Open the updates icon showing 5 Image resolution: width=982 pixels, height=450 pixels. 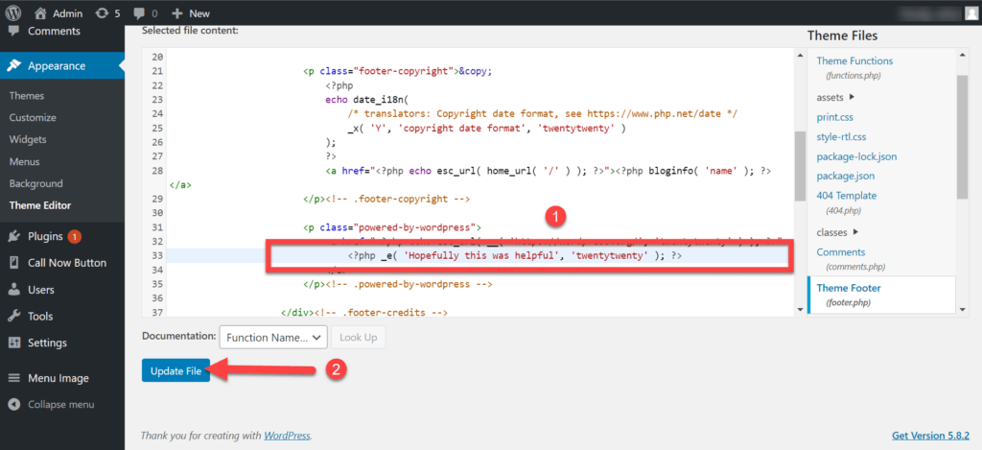tap(101, 13)
